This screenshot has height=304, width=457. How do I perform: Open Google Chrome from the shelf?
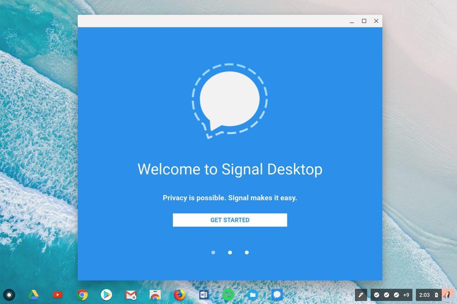coord(82,295)
